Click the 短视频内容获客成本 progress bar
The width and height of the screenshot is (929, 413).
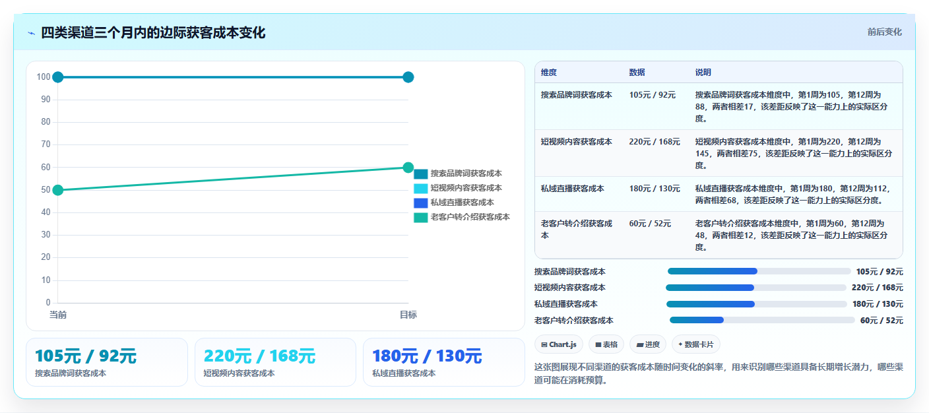pos(755,288)
